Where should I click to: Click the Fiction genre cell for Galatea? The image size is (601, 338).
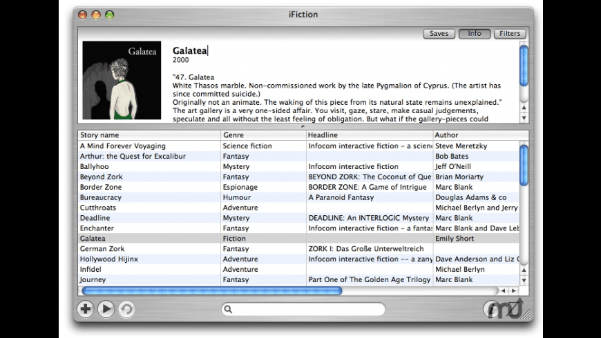point(234,239)
